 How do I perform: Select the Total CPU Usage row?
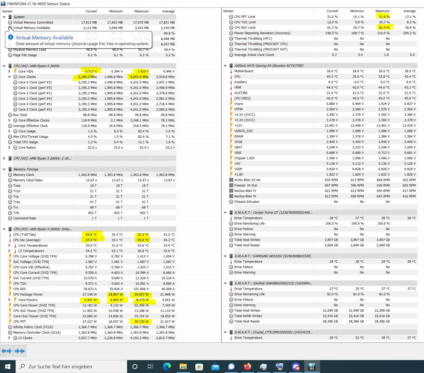[x=88, y=142]
